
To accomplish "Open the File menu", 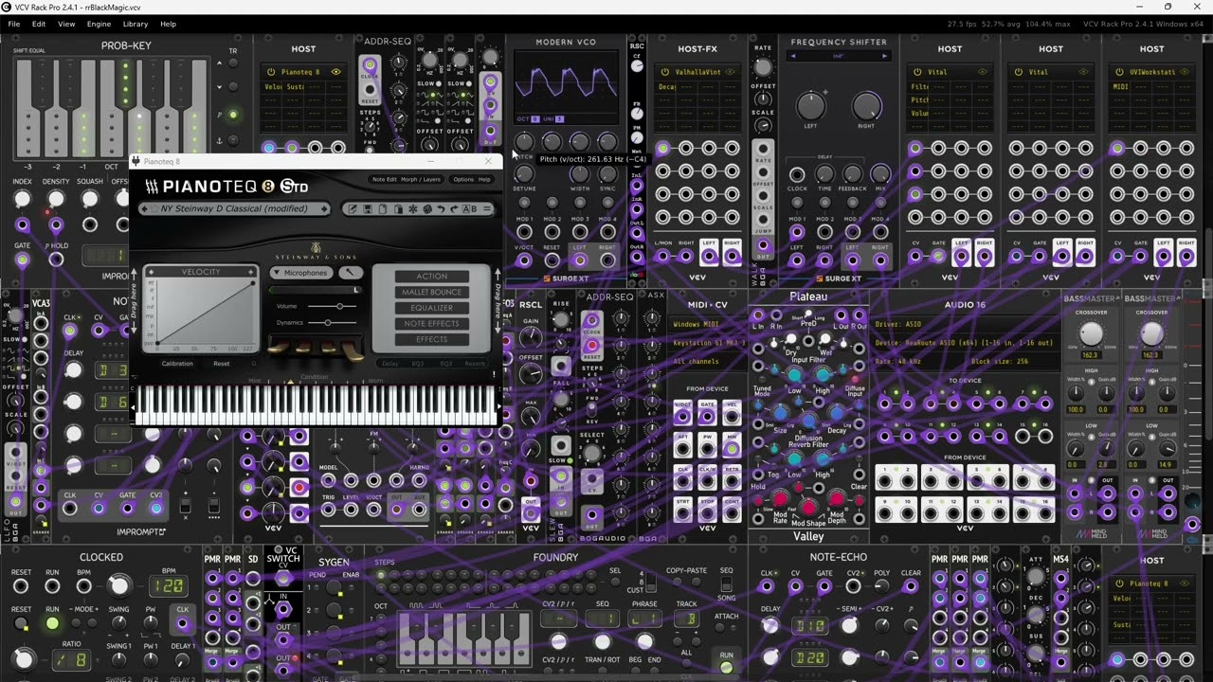I will [13, 24].
